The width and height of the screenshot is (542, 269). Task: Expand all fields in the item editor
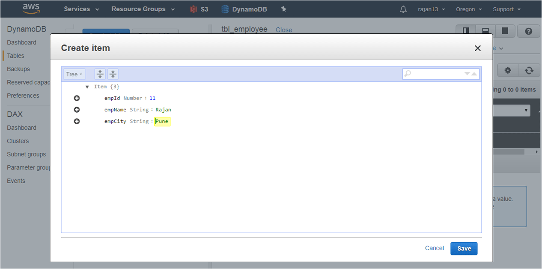(x=100, y=74)
